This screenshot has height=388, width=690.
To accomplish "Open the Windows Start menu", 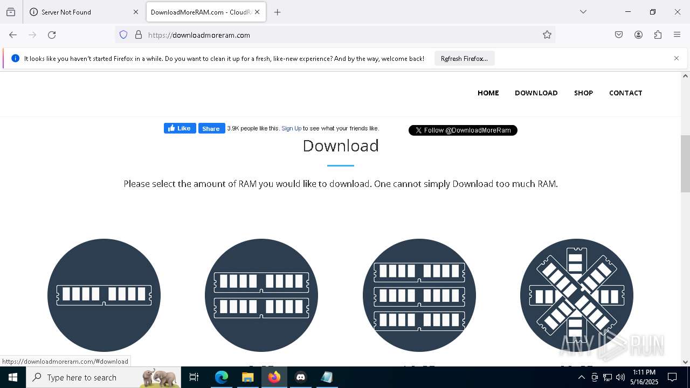I will pos(13,377).
